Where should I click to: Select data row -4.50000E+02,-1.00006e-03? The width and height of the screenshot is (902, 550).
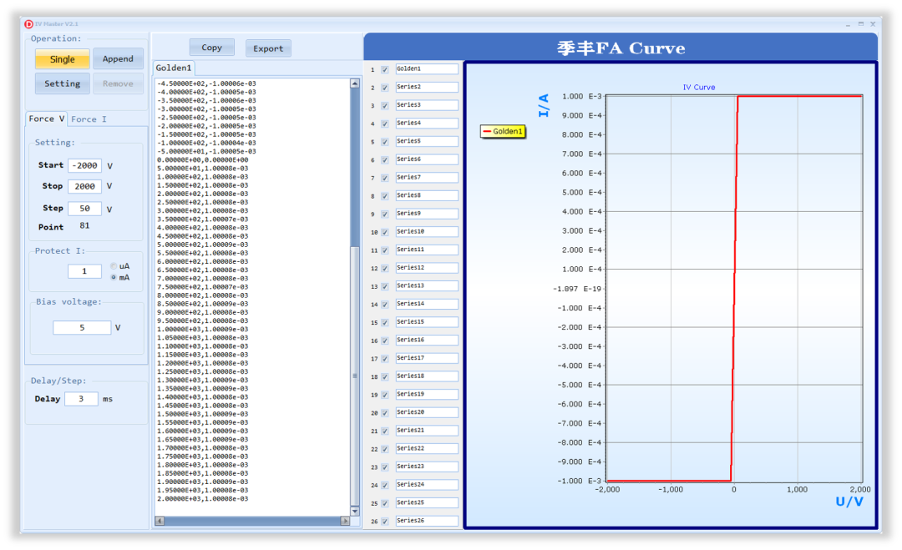(x=206, y=83)
